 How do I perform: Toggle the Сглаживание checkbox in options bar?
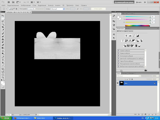pos(34,9)
